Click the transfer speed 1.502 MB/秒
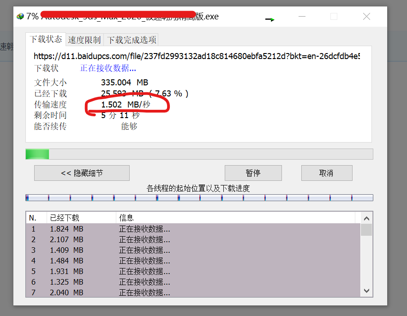 pos(126,105)
